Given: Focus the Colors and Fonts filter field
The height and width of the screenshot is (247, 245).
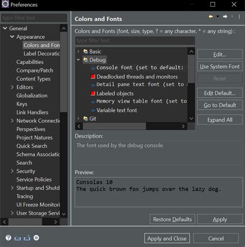Looking at the screenshot, I should pos(135,41).
